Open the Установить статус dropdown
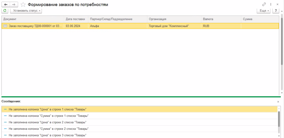 [x=26, y=11]
